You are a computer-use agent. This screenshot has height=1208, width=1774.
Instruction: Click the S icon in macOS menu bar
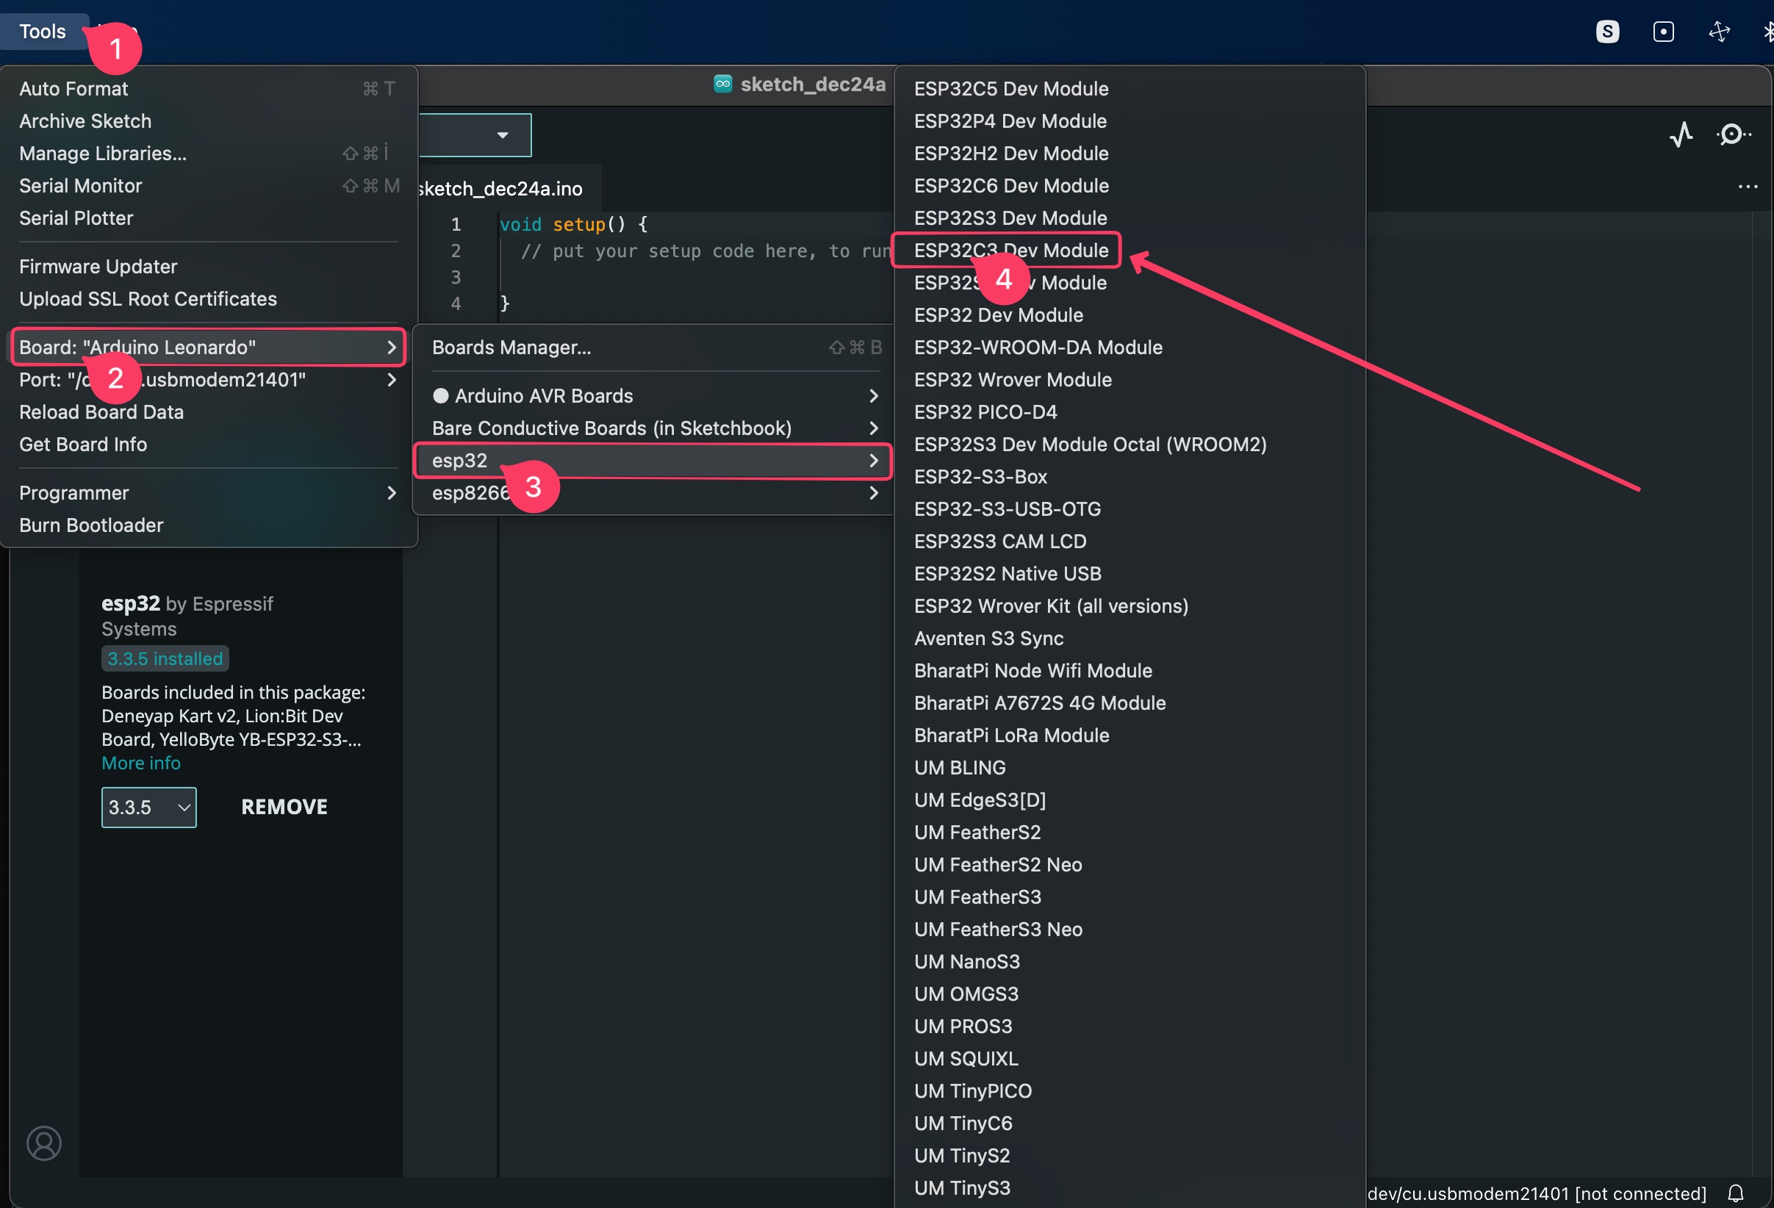click(x=1607, y=32)
